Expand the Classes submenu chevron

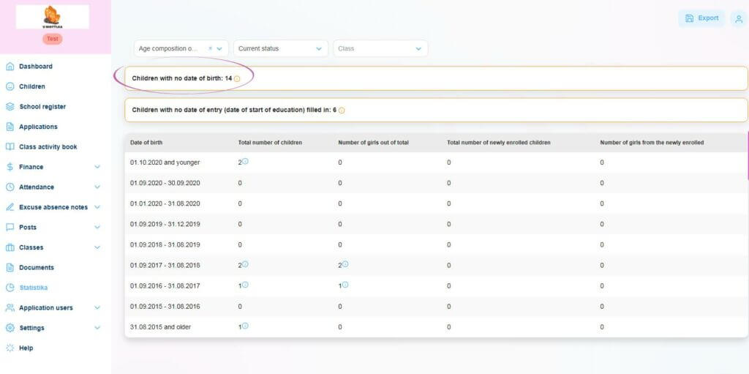click(97, 247)
